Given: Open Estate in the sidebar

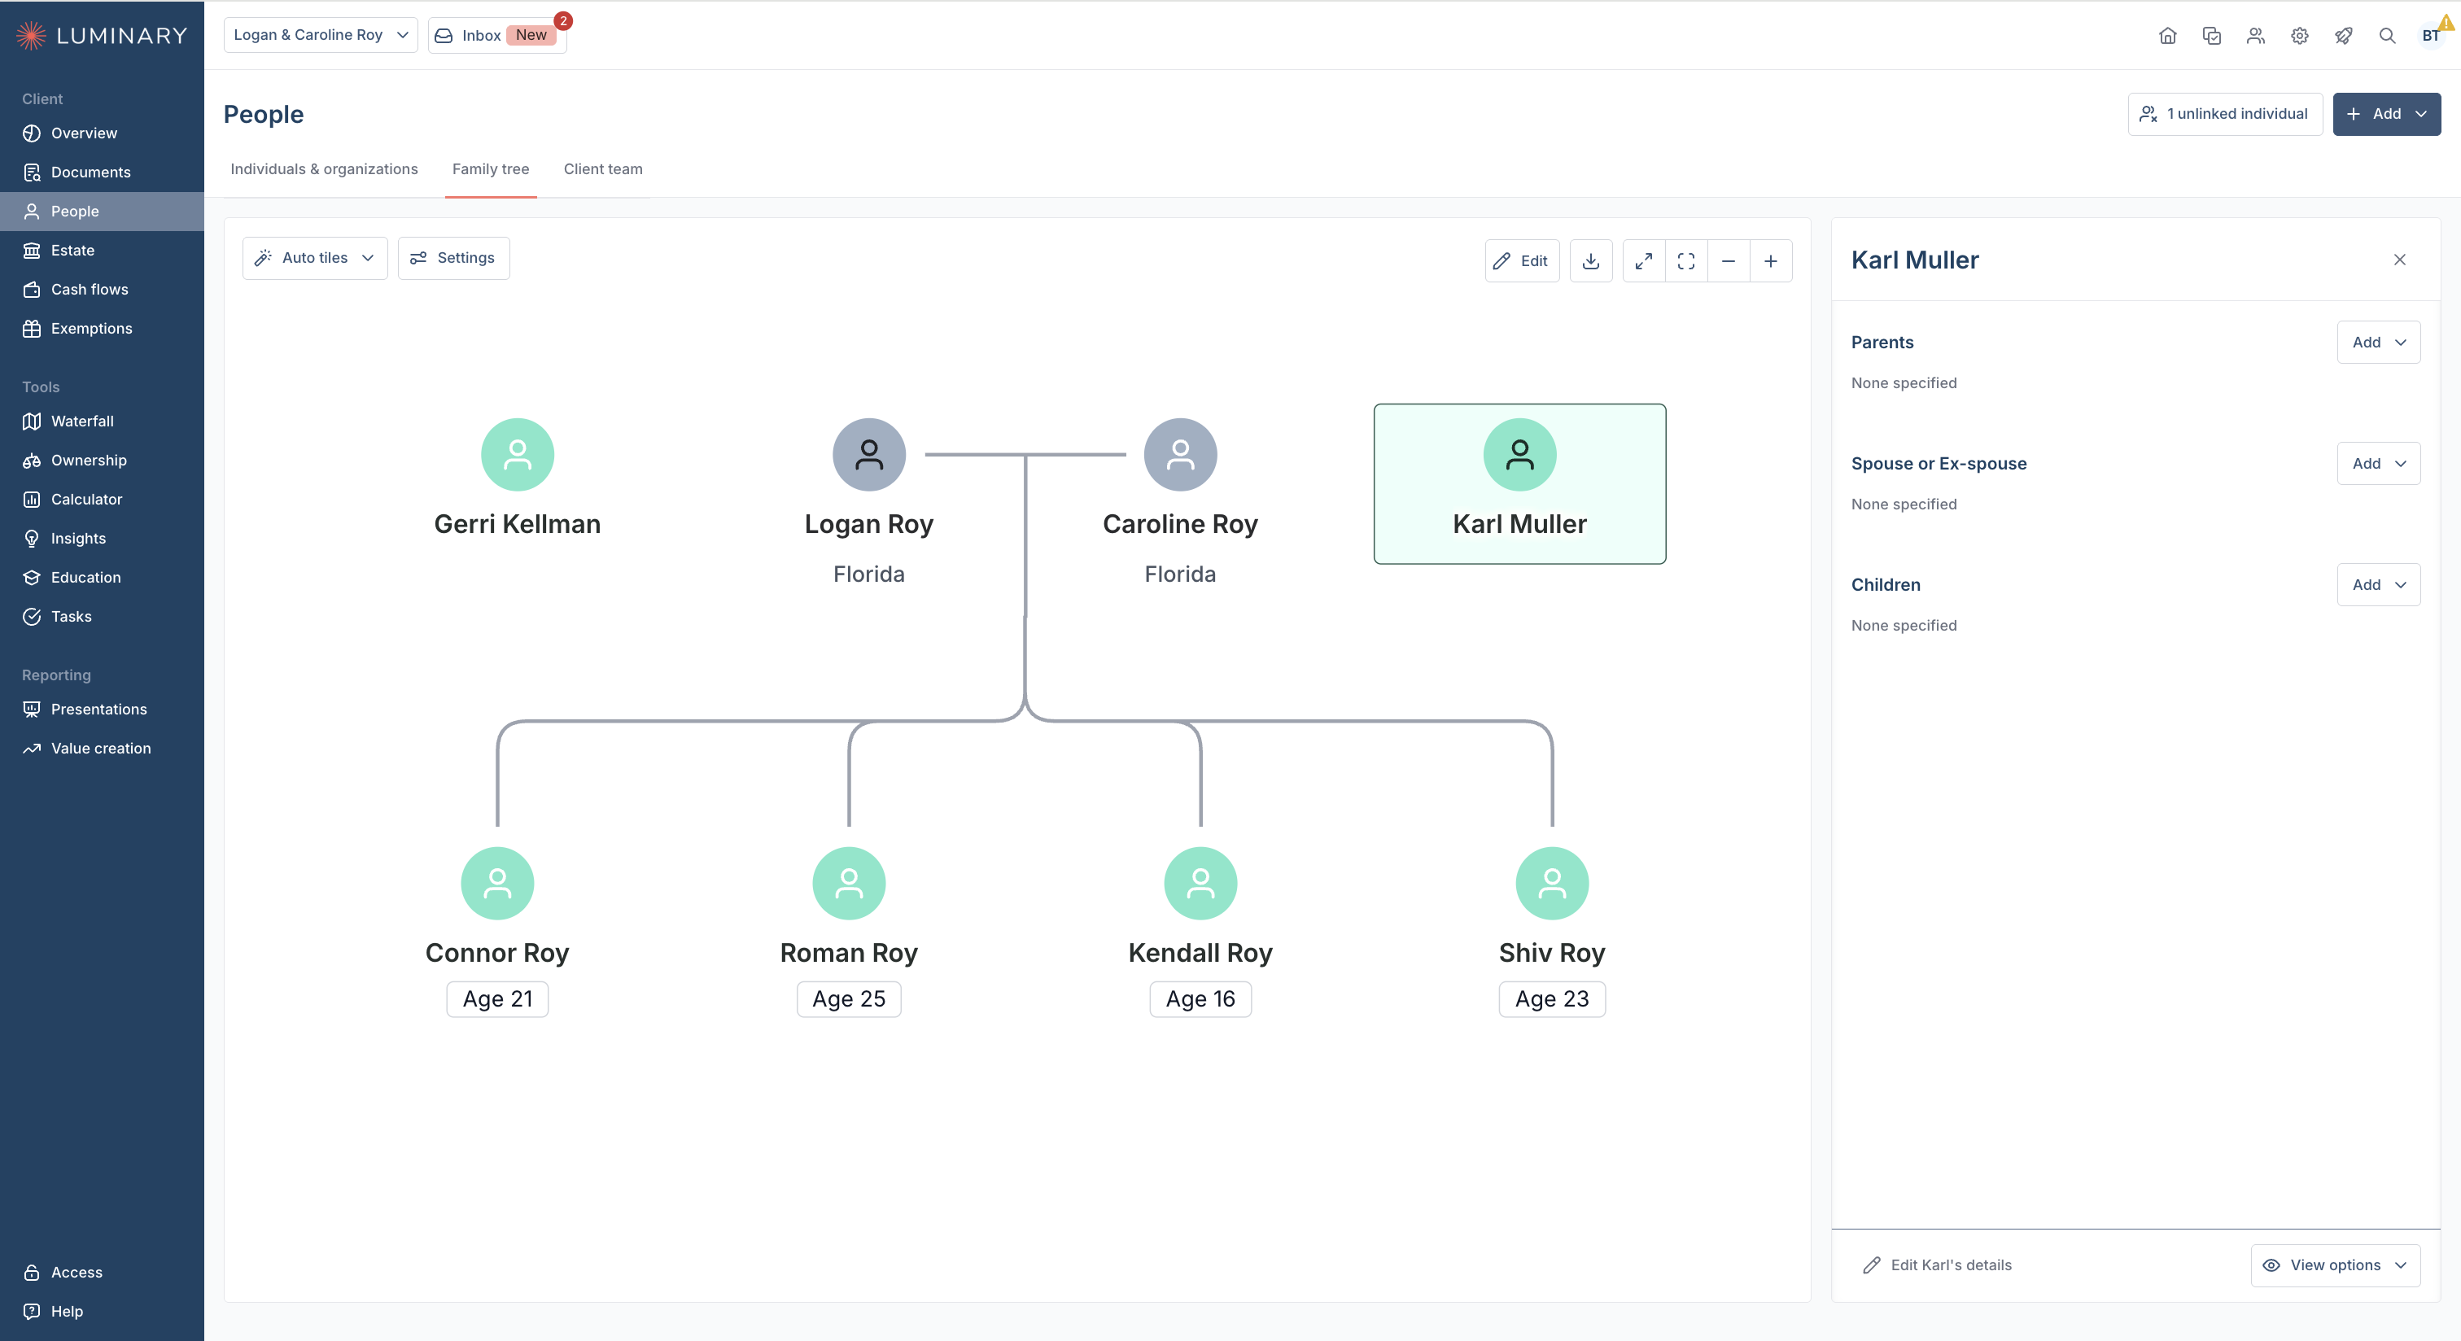Looking at the screenshot, I should pyautogui.click(x=101, y=251).
